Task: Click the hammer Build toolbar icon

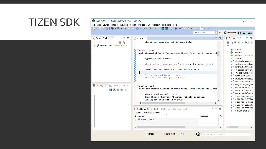Action: click(x=118, y=28)
